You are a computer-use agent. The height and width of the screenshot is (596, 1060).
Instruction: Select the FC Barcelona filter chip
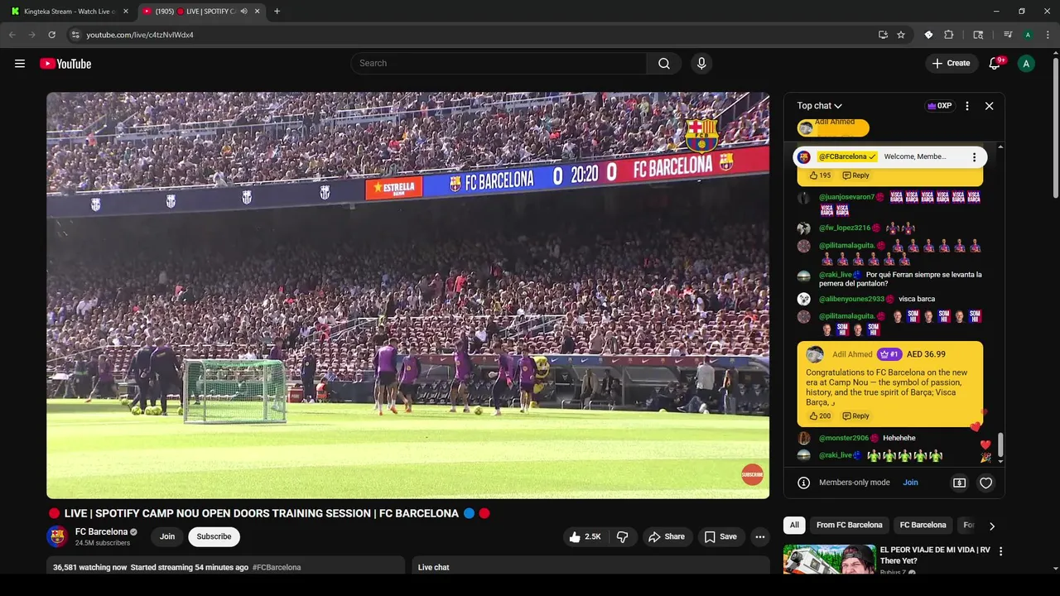coord(923,525)
